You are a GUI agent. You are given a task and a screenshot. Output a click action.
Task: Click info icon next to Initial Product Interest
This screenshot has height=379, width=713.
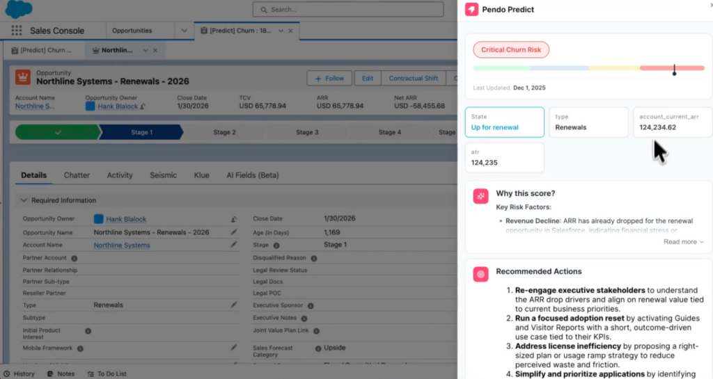click(x=88, y=331)
